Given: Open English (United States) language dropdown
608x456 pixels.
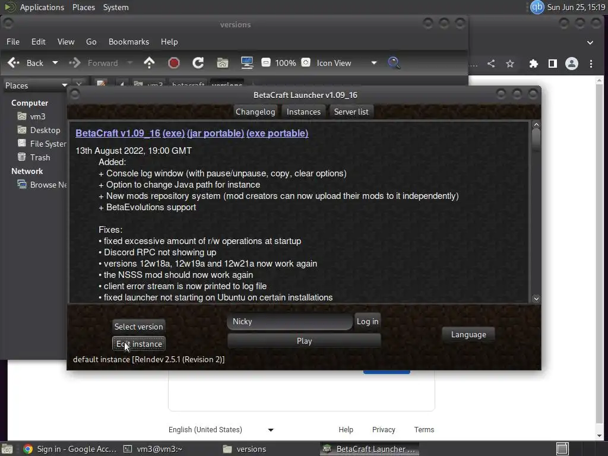Looking at the screenshot, I should coord(221,430).
